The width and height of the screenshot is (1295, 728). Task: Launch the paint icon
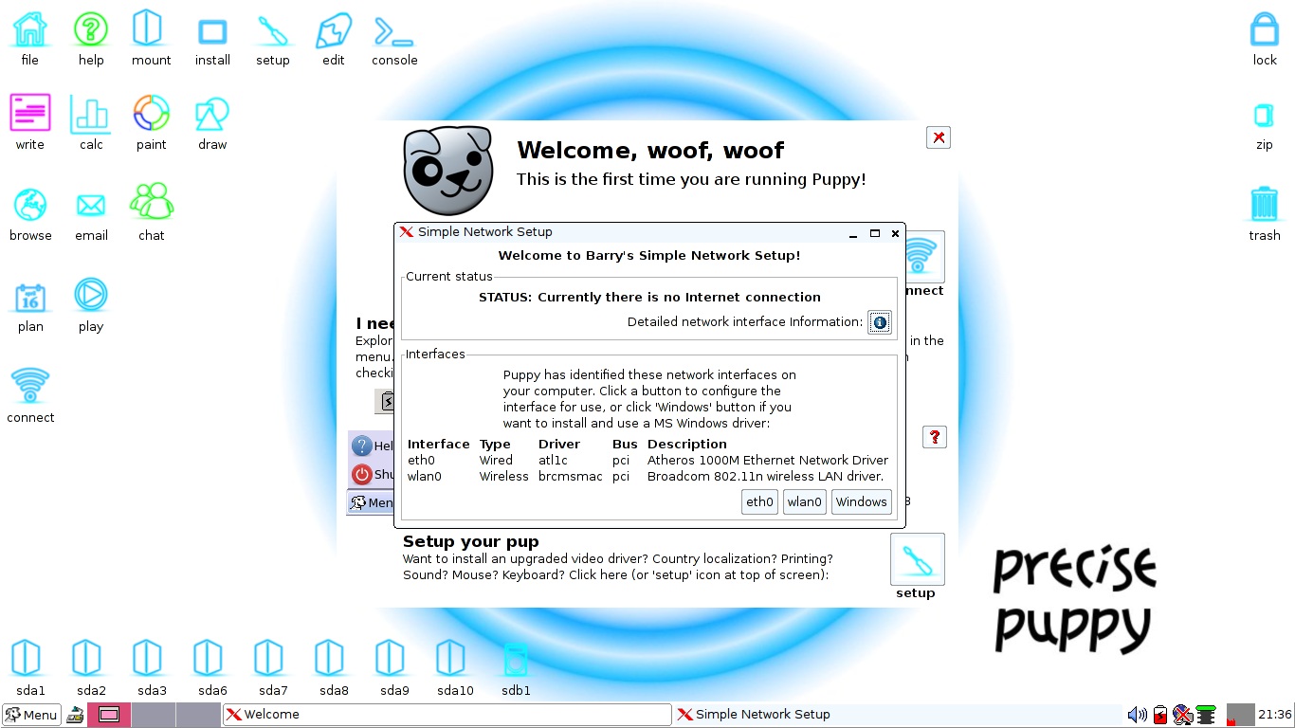(152, 114)
